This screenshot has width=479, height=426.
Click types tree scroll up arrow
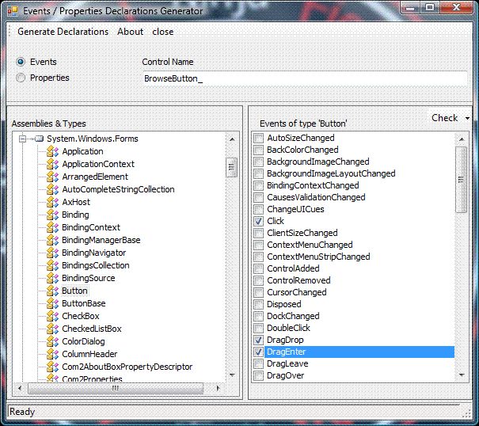click(x=232, y=139)
